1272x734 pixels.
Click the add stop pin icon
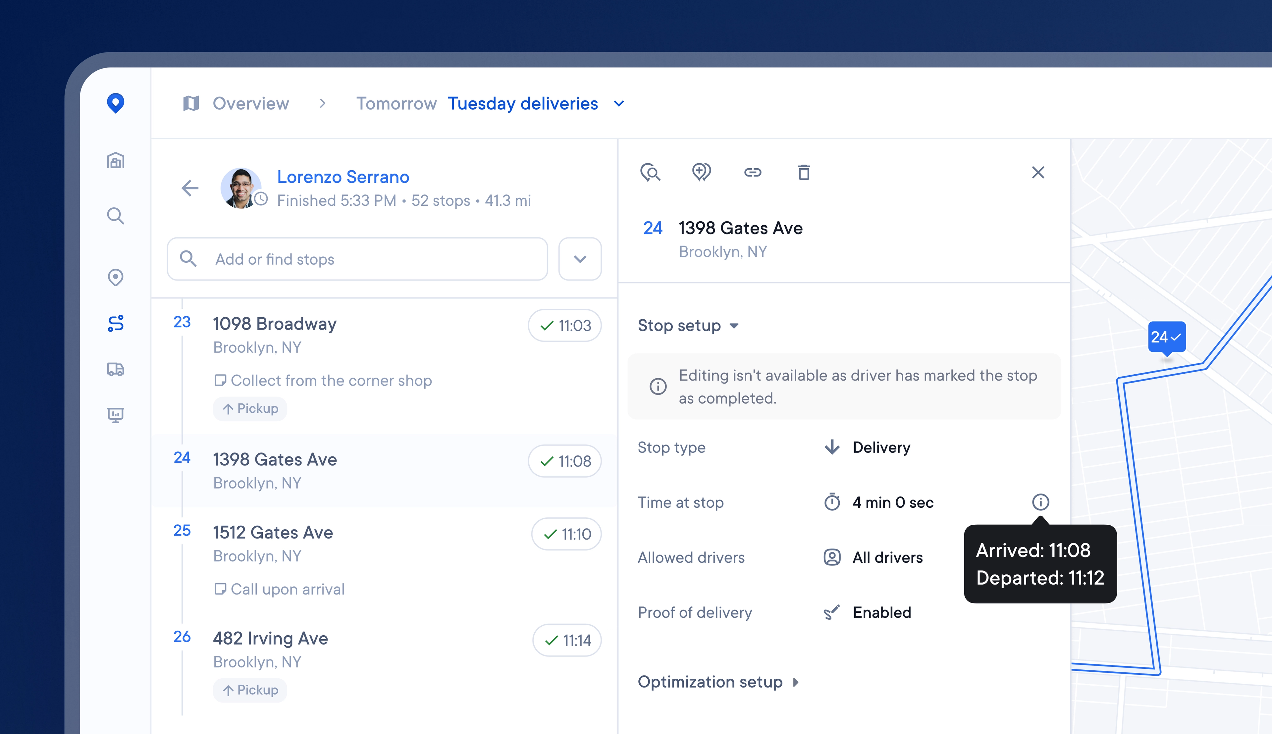(x=701, y=173)
